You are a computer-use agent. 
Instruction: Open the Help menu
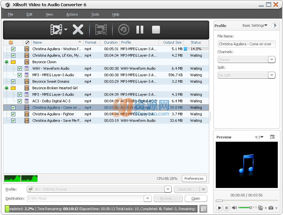[x=116, y=14]
